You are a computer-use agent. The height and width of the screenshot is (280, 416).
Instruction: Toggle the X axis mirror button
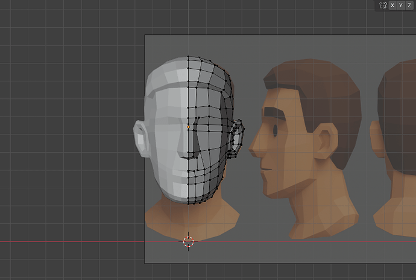(392, 5)
